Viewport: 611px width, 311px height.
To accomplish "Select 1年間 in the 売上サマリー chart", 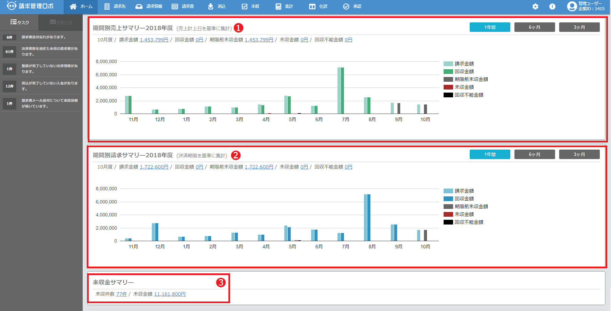I will tap(490, 27).
